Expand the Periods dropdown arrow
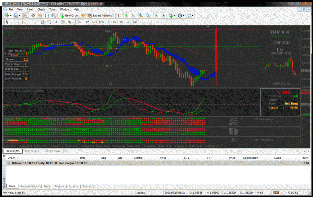This screenshot has height=197, width=313. click(x=184, y=16)
